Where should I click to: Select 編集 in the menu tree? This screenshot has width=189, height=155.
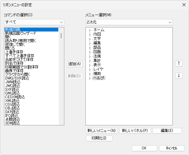click(97, 43)
